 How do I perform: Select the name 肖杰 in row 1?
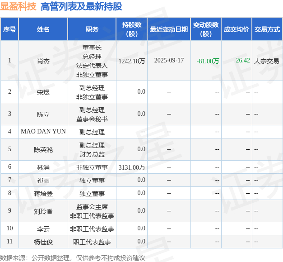[43, 61]
